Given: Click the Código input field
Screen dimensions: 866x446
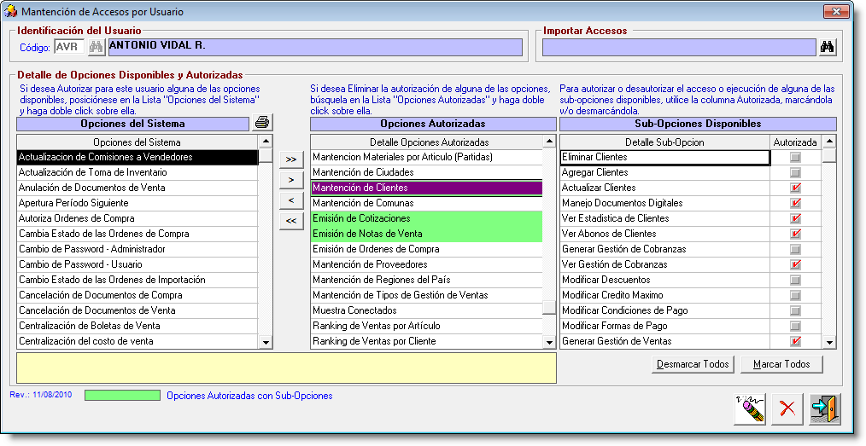Looking at the screenshot, I should click(69, 48).
